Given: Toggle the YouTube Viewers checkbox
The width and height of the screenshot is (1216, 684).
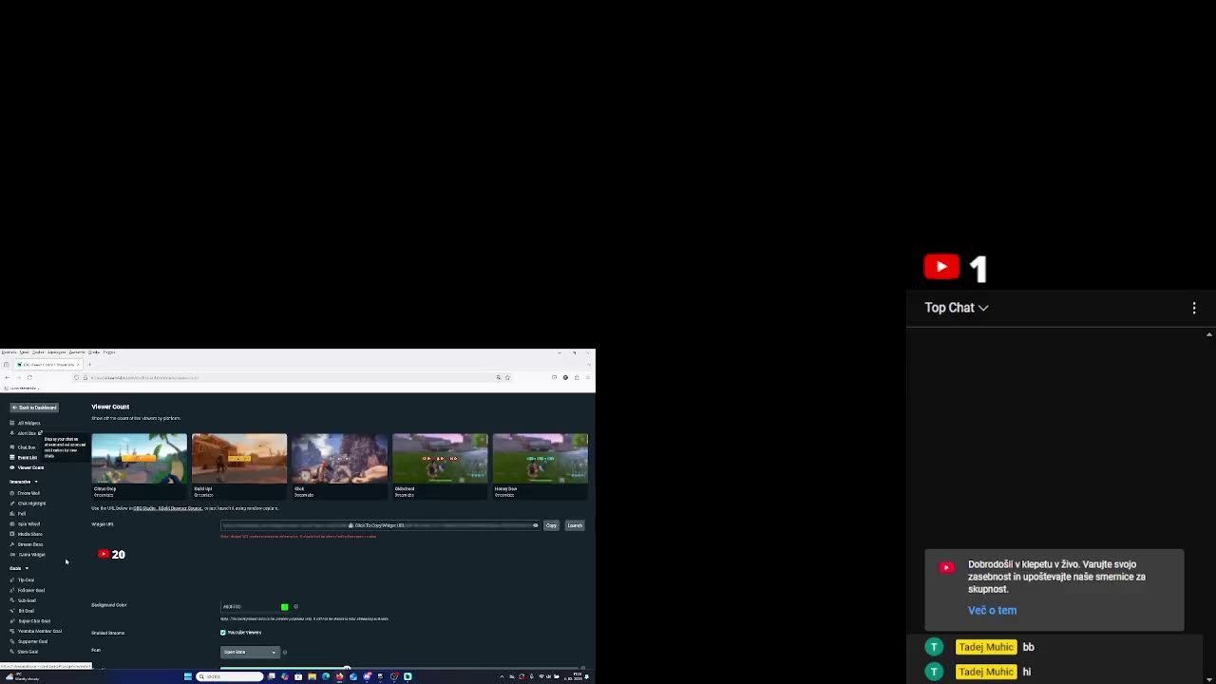Looking at the screenshot, I should click(x=223, y=633).
